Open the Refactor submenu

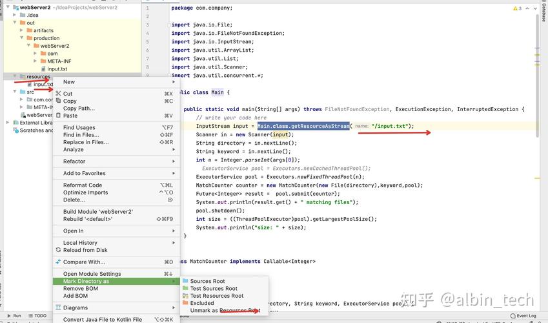pyautogui.click(x=116, y=161)
